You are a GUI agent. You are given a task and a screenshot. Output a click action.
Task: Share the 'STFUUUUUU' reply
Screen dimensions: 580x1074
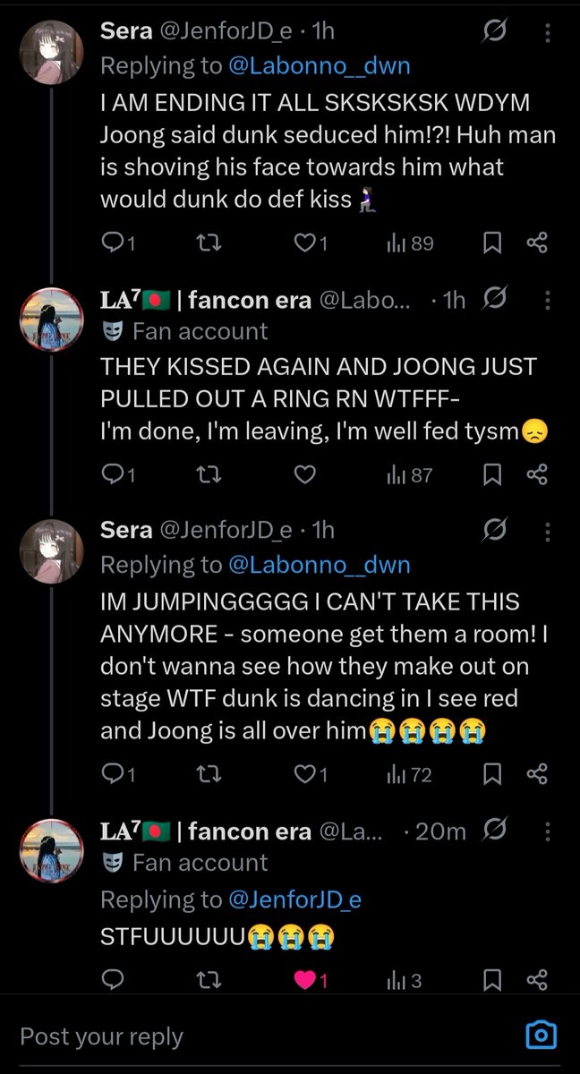(x=537, y=981)
